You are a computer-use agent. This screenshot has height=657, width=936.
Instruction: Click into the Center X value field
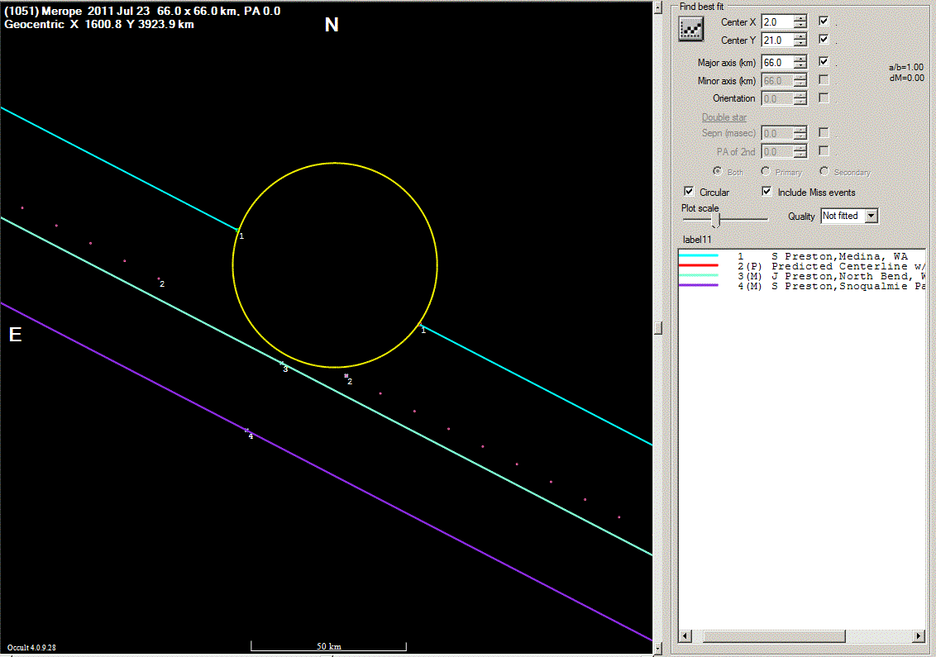(777, 22)
